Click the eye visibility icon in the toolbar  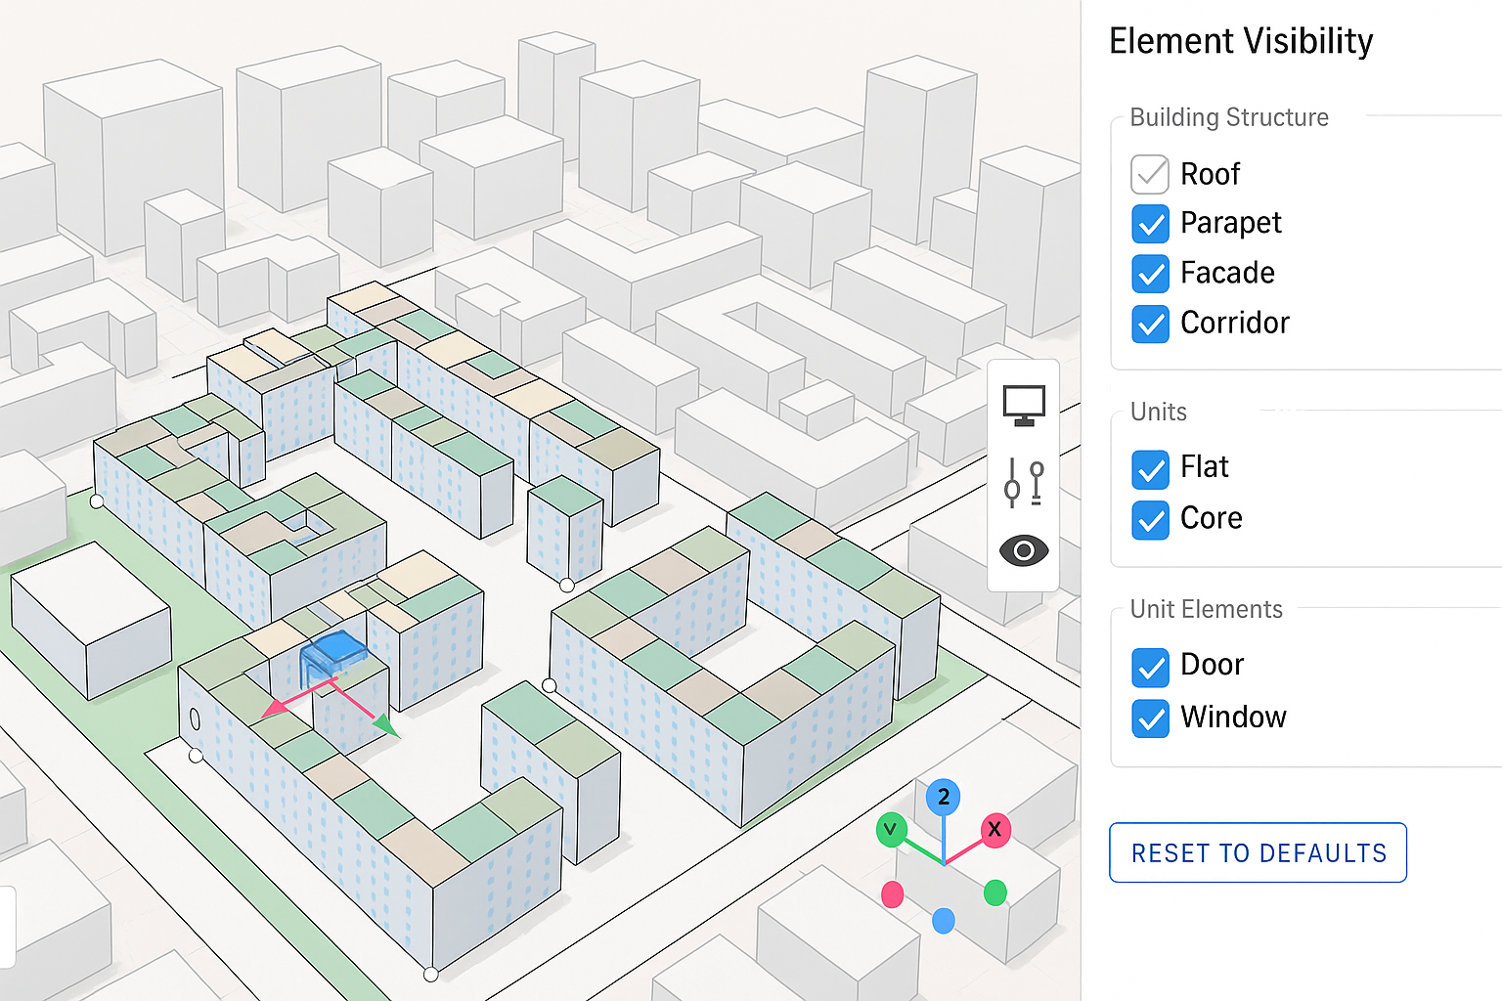pyautogui.click(x=1023, y=550)
